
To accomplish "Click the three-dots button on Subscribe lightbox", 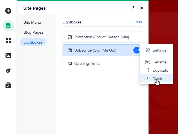I will click(137, 50).
